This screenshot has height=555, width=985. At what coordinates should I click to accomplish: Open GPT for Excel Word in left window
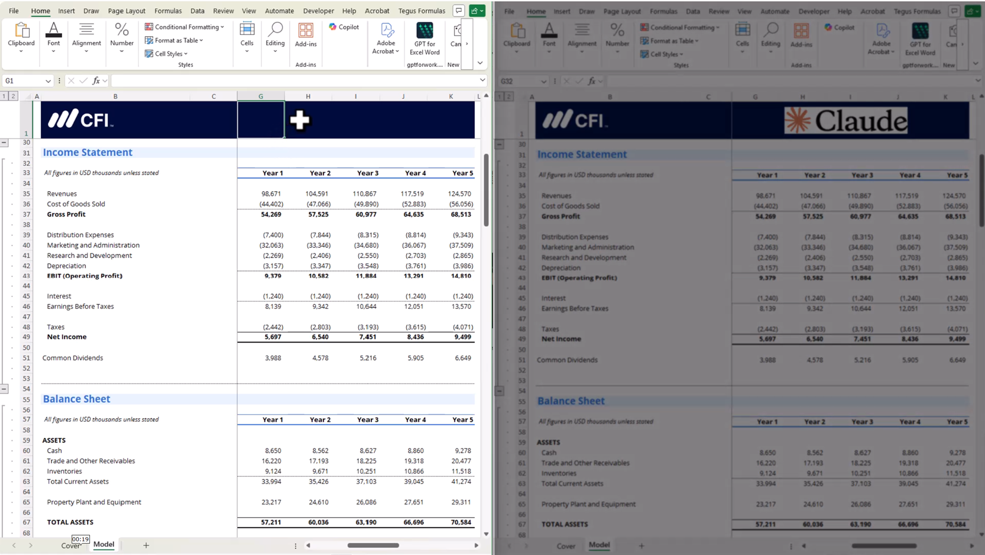click(425, 38)
